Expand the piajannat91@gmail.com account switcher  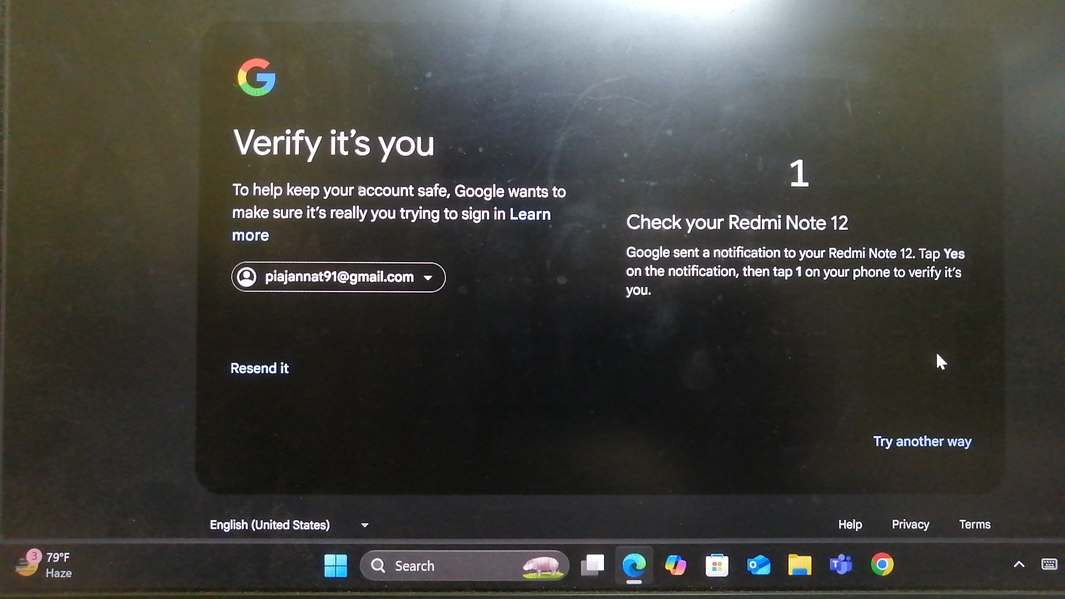338,277
